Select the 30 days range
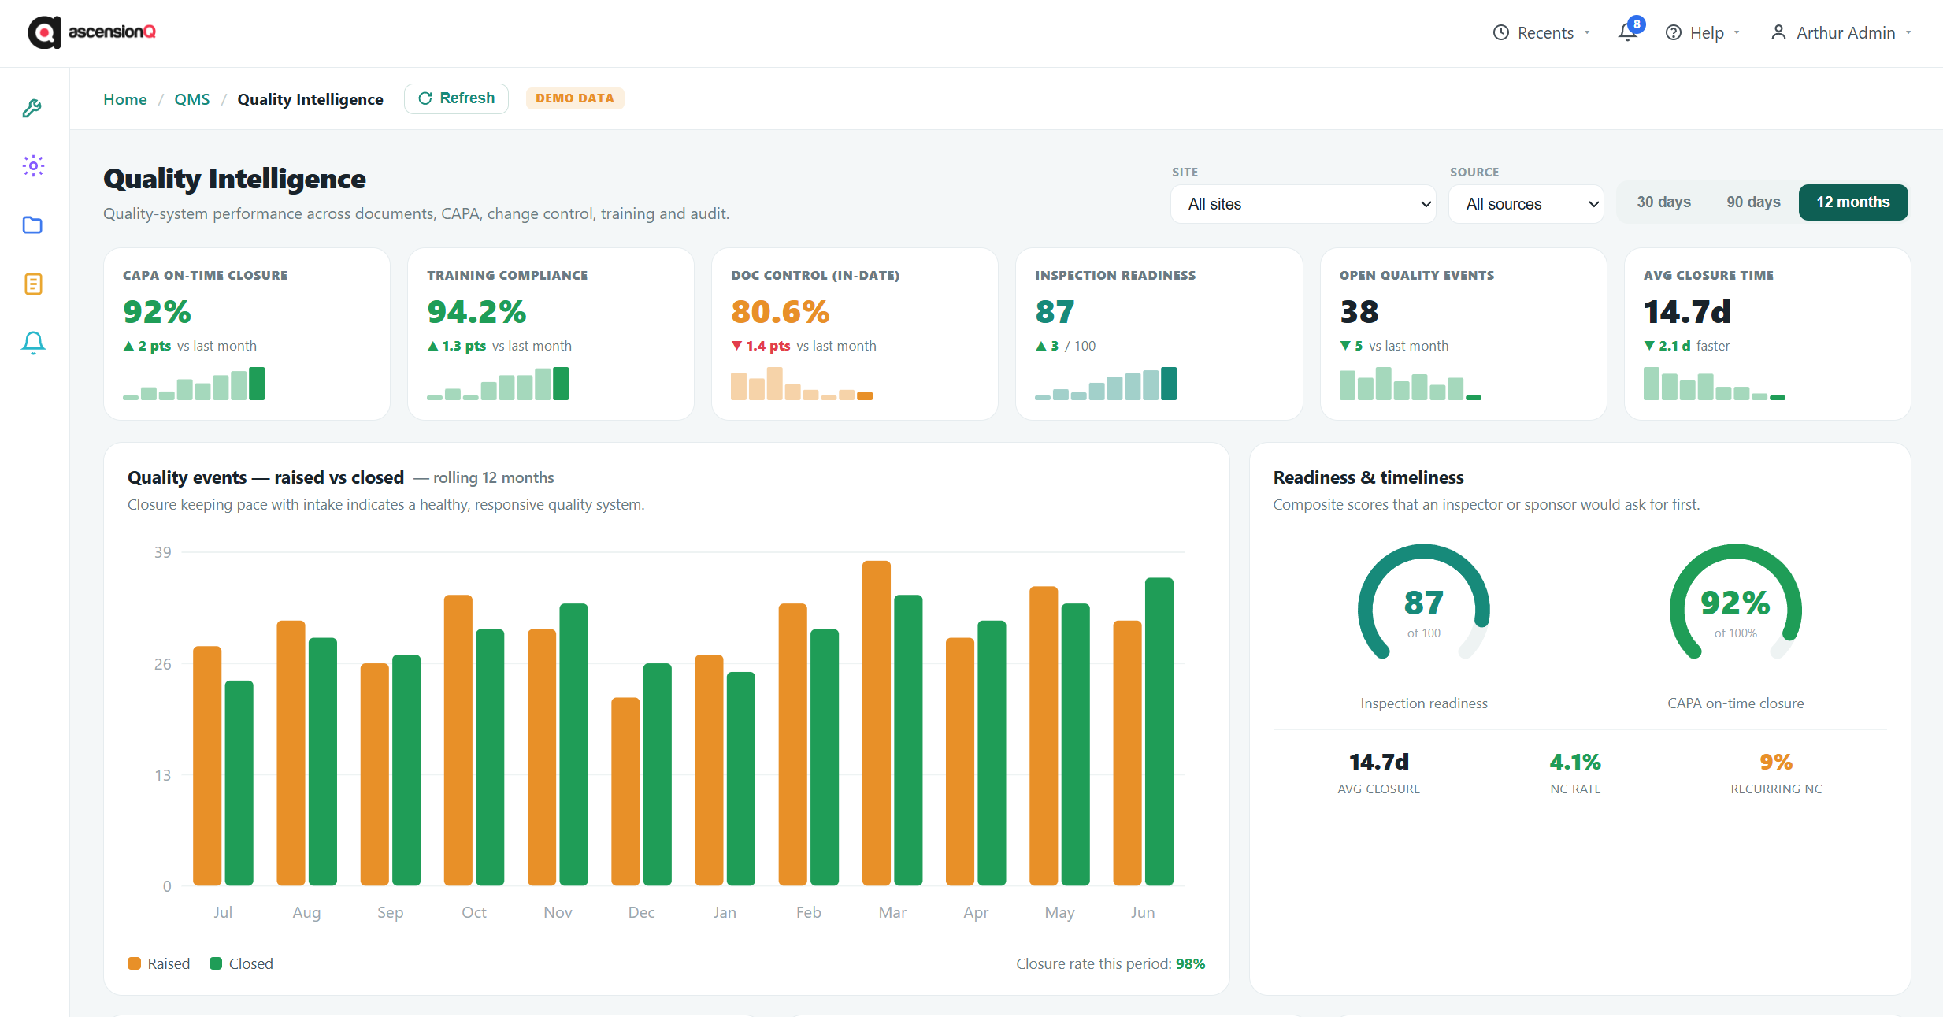 coord(1663,202)
